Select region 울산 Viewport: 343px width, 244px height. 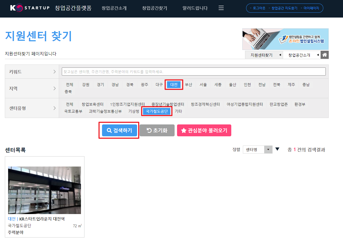(233, 84)
